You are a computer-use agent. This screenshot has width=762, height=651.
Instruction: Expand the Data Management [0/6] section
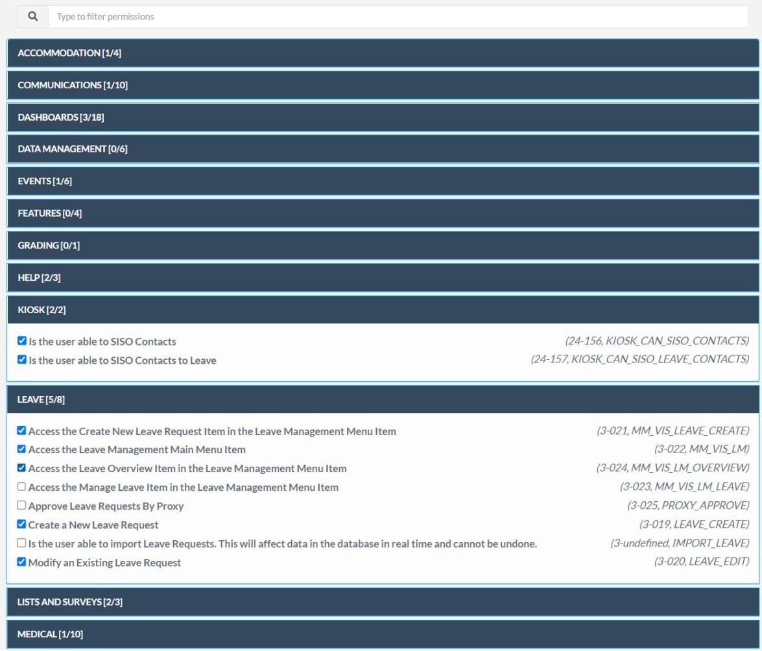point(383,149)
